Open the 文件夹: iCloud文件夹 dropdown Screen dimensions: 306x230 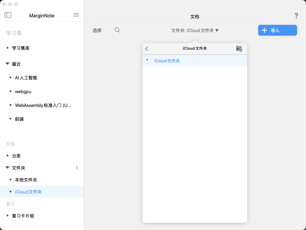point(195,31)
